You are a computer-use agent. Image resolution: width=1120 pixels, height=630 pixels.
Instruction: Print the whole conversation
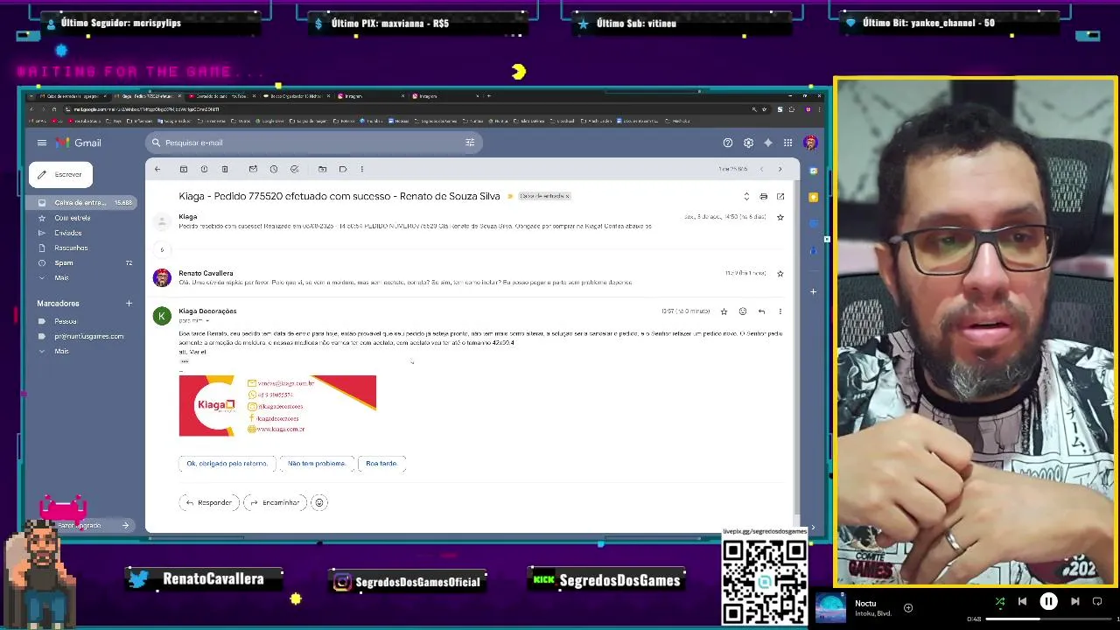pyautogui.click(x=764, y=196)
